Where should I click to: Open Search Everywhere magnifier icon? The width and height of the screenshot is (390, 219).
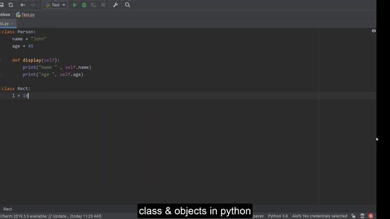click(x=127, y=5)
